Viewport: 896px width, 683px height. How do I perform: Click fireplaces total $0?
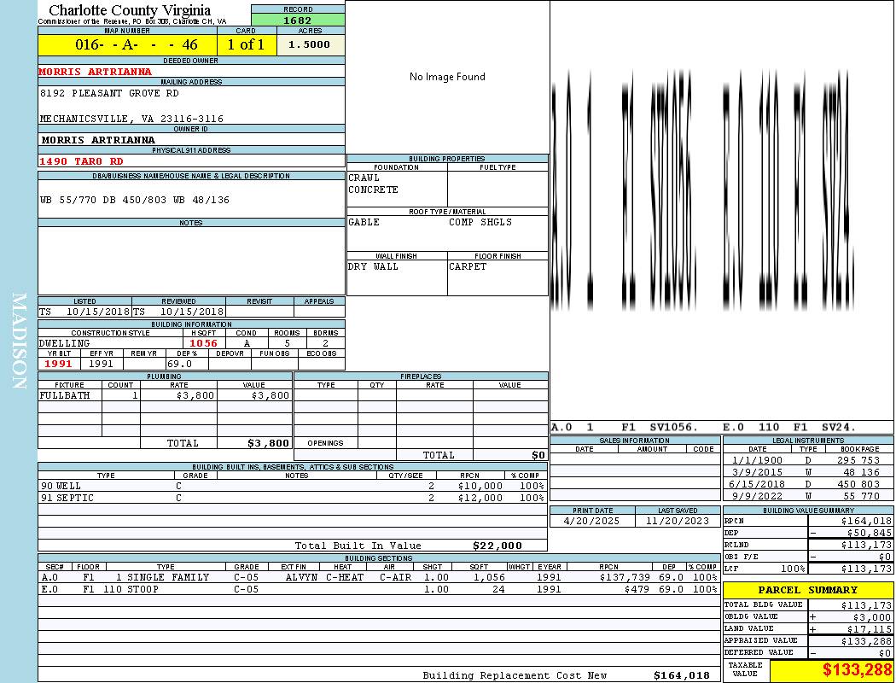[538, 456]
